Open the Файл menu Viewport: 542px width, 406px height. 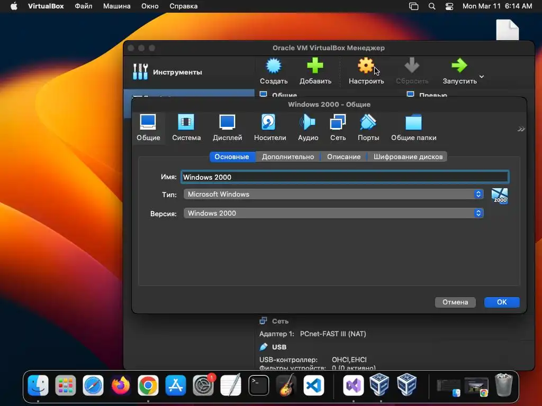click(x=83, y=6)
